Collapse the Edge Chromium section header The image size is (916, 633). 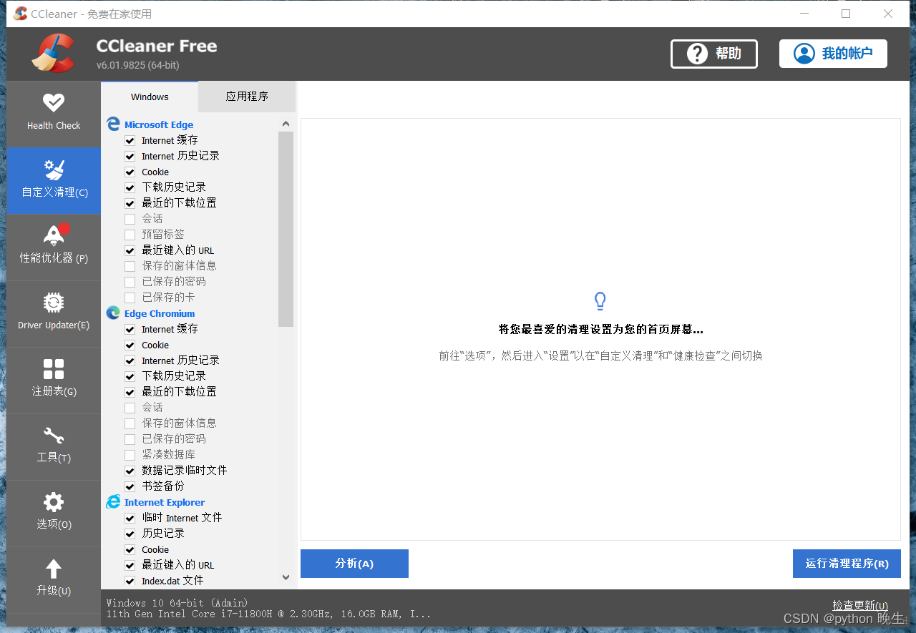click(x=160, y=313)
